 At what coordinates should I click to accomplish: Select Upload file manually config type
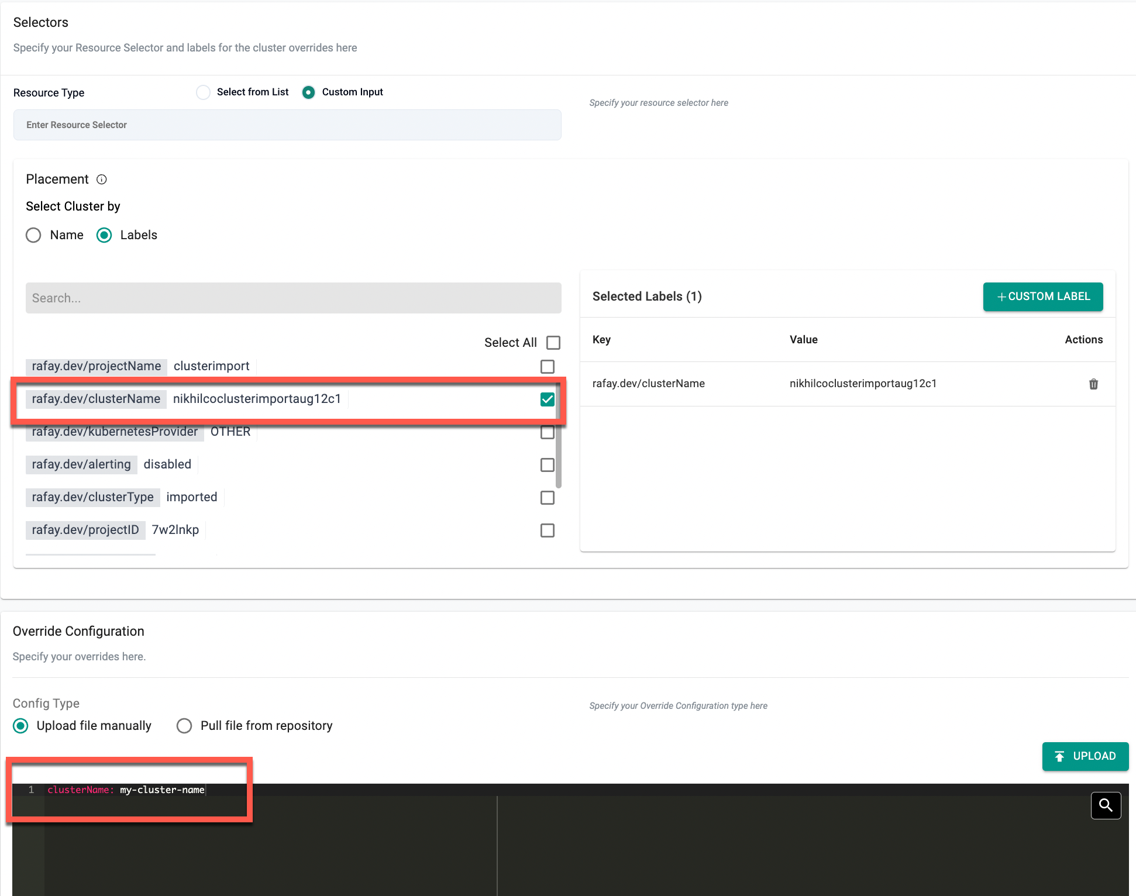[x=21, y=726]
